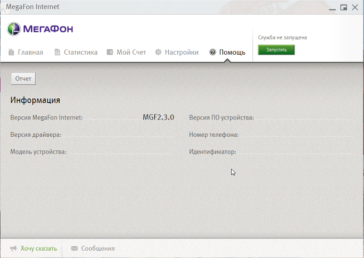Click the Номер телефона label
The image size is (364, 258).
[214, 135]
